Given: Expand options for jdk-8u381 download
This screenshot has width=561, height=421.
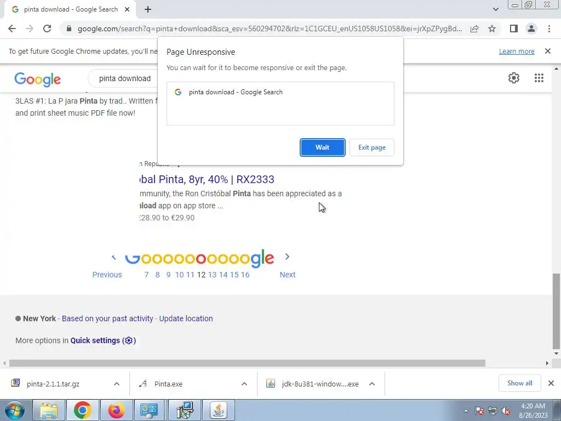Looking at the screenshot, I should coord(372,384).
